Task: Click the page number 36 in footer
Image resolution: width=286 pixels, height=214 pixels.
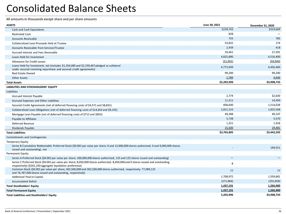Action: pos(280,211)
